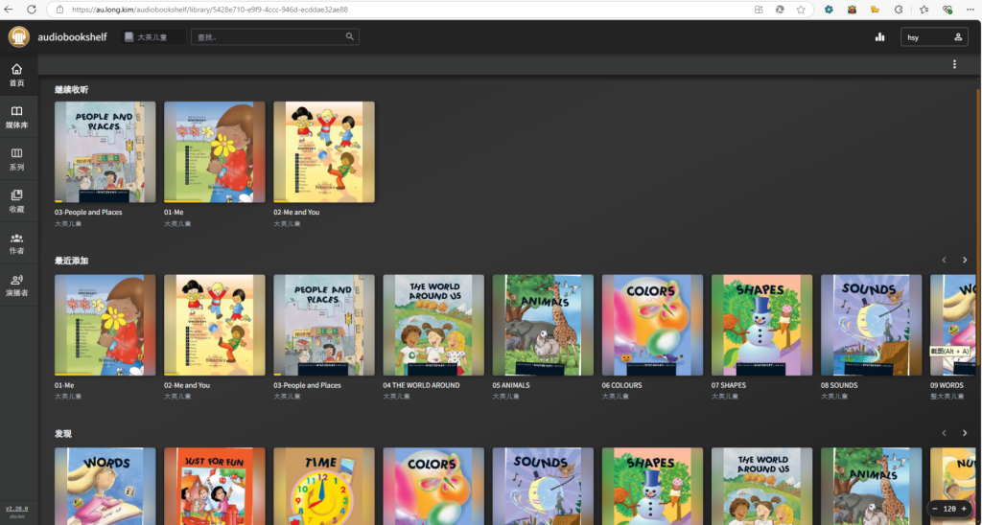982x525 pixels.
Task: Open 02-Me and You in Continue Listening
Action: 324,152
